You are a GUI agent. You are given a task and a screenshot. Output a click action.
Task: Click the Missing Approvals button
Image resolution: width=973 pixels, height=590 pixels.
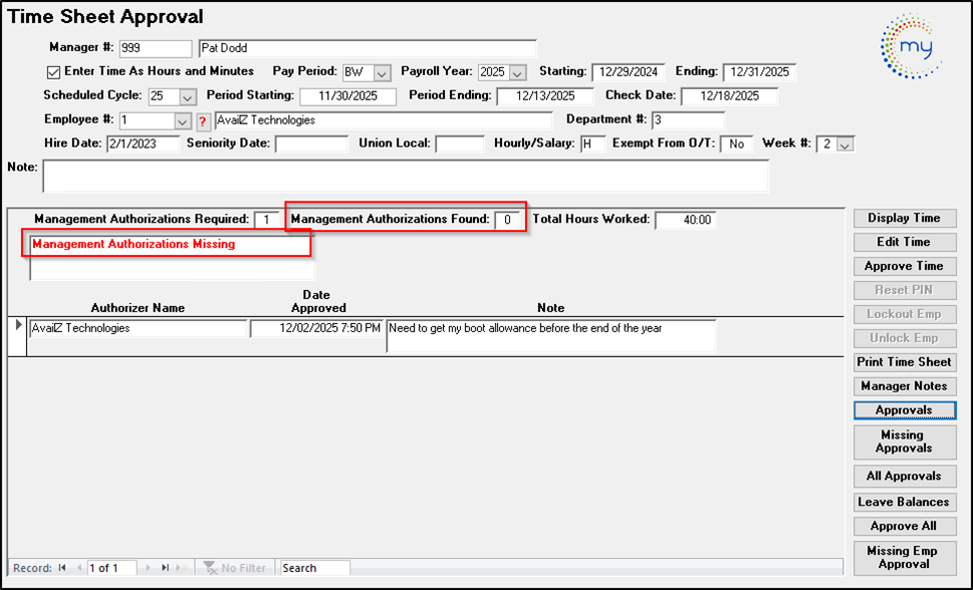tap(904, 442)
